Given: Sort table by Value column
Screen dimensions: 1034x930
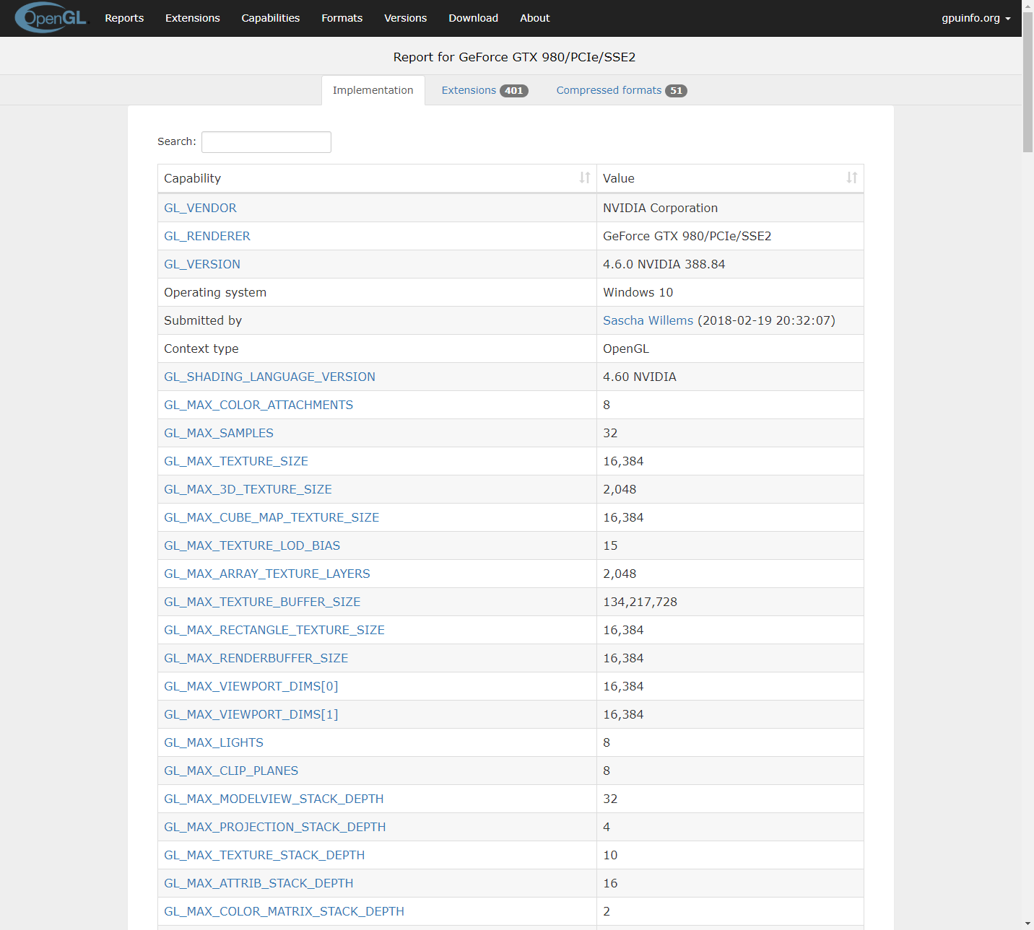Looking at the screenshot, I should pyautogui.click(x=730, y=178).
